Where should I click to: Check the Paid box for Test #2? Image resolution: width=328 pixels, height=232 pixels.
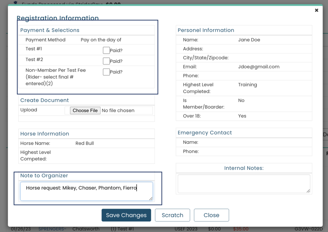click(x=106, y=61)
